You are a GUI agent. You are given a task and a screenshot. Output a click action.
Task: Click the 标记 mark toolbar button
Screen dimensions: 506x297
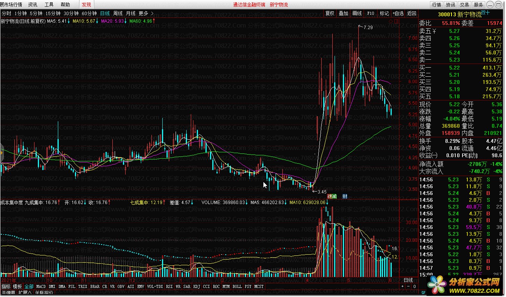pyautogui.click(x=385, y=13)
